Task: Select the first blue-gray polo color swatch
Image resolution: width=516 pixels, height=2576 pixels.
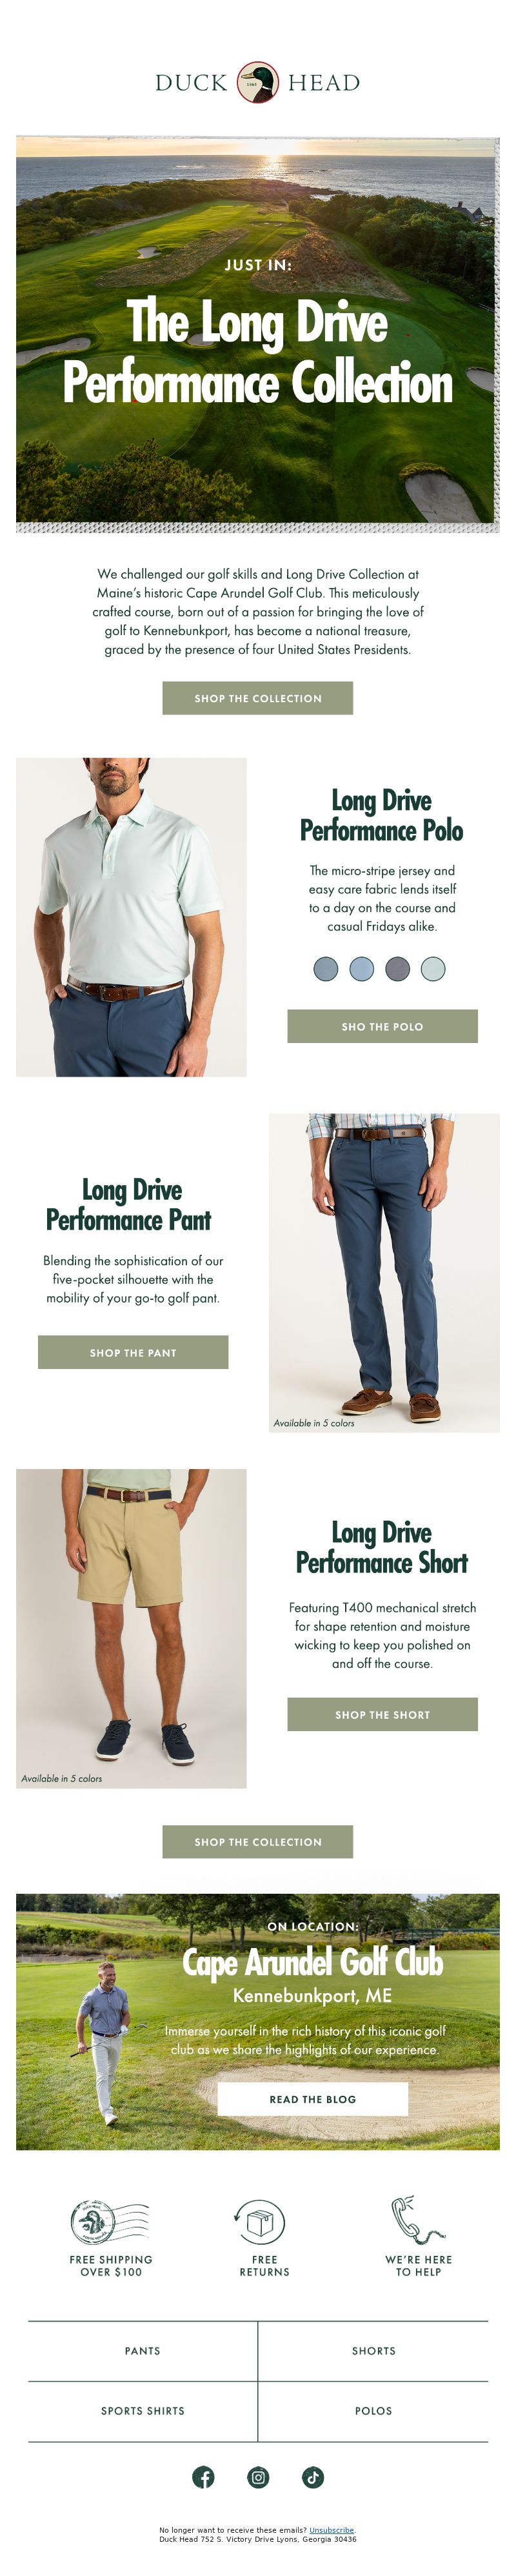Action: pyautogui.click(x=326, y=968)
